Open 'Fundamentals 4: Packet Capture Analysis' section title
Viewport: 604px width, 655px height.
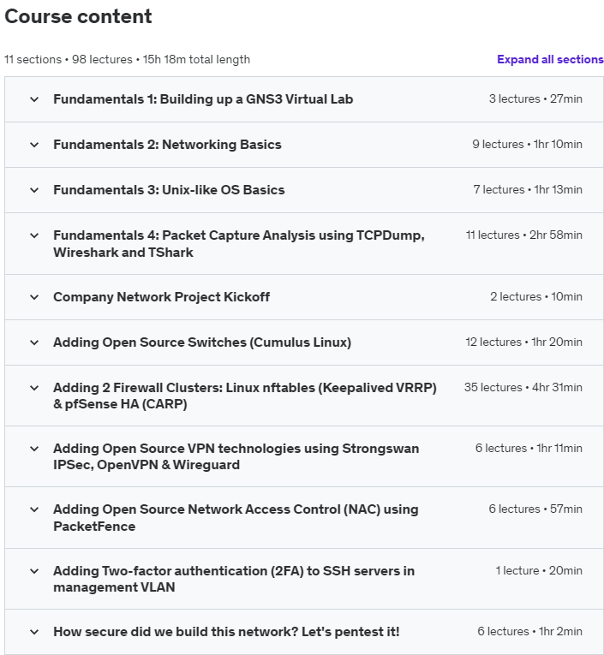tap(239, 243)
